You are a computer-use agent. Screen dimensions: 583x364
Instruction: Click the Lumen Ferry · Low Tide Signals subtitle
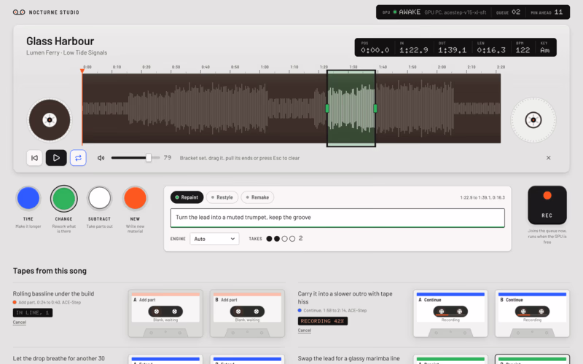66,52
